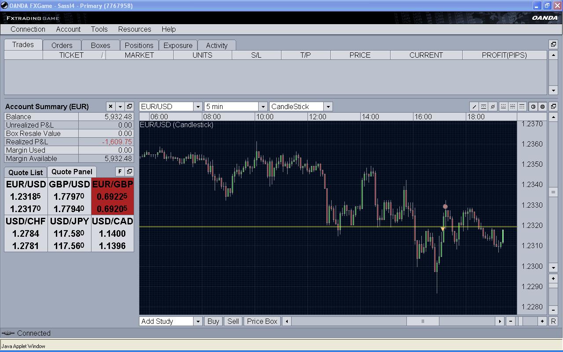Click the red EUR/GBP quote tile
This screenshot has width=563, height=352.
(113, 196)
